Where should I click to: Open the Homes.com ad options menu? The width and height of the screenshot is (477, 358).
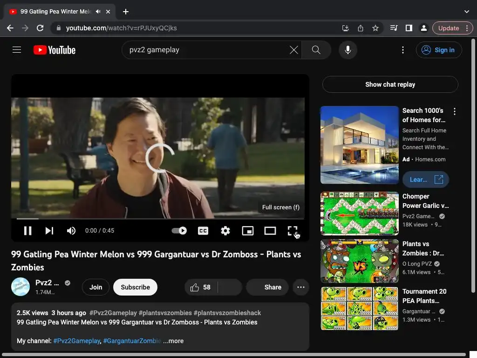pyautogui.click(x=455, y=111)
